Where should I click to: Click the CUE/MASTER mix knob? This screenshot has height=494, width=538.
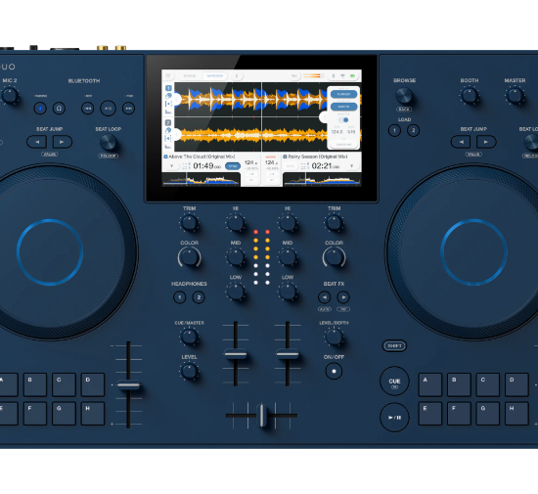(190, 337)
